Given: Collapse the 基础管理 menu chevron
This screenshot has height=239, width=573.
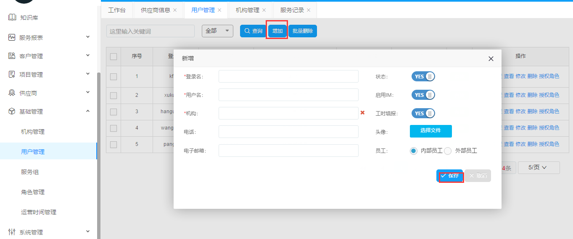Looking at the screenshot, I should click(x=88, y=111).
